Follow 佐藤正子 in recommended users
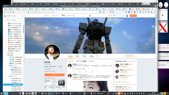The height and width of the screenshot is (95, 169). tap(124, 72)
